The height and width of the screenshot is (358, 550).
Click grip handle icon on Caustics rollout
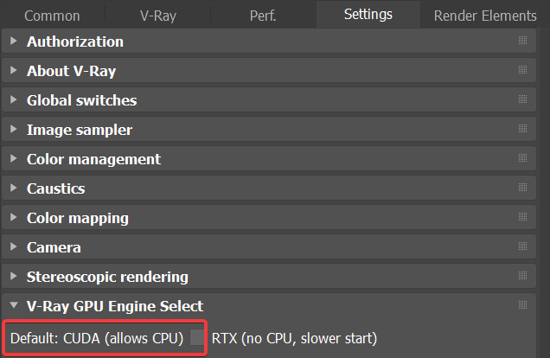[522, 188]
